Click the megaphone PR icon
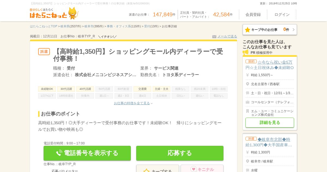Screen dimensions: 327x172 (x=246, y=52)
